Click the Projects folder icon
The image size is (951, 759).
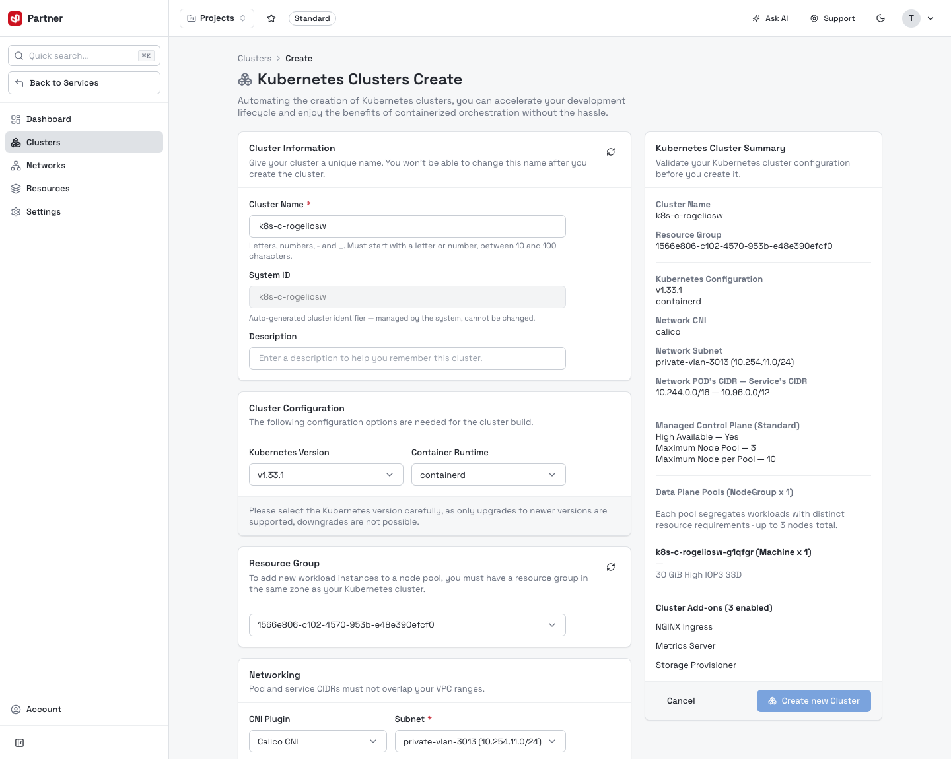coord(192,18)
